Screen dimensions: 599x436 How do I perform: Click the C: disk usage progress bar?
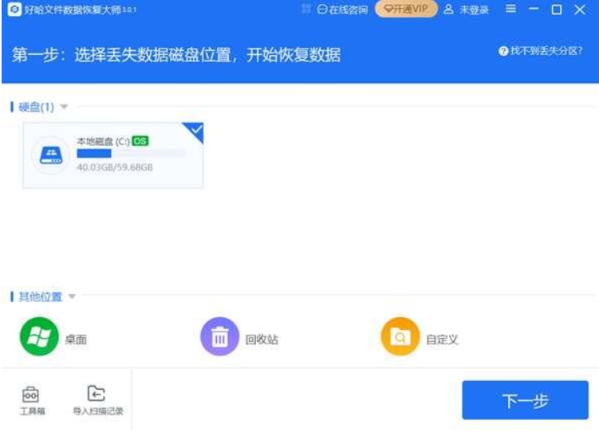coord(131,154)
